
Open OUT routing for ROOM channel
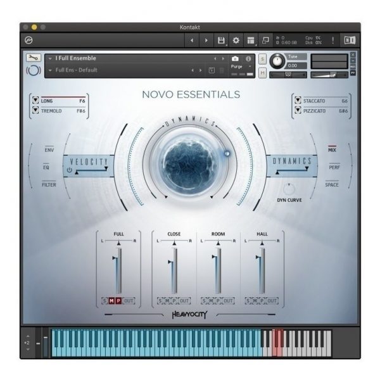(x=228, y=301)
